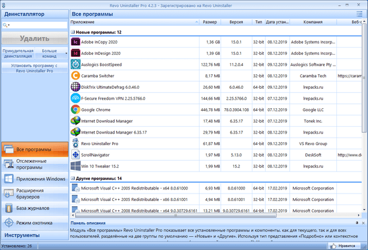Open the search options magnifier dropdown

coord(6,25)
